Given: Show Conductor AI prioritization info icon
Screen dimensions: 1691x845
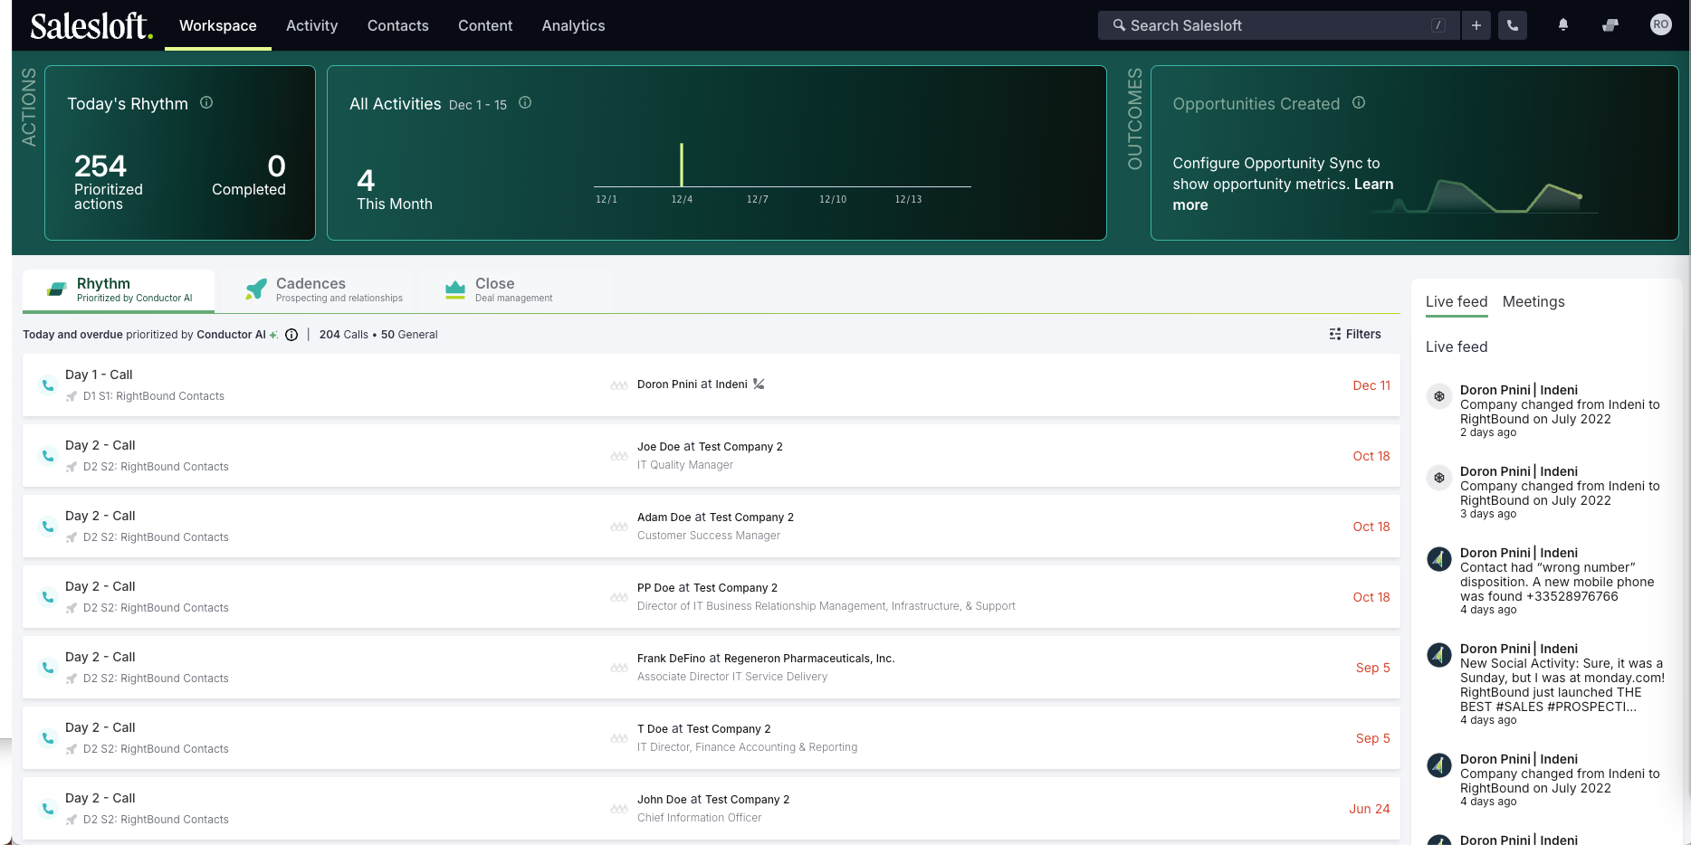Looking at the screenshot, I should (x=291, y=335).
